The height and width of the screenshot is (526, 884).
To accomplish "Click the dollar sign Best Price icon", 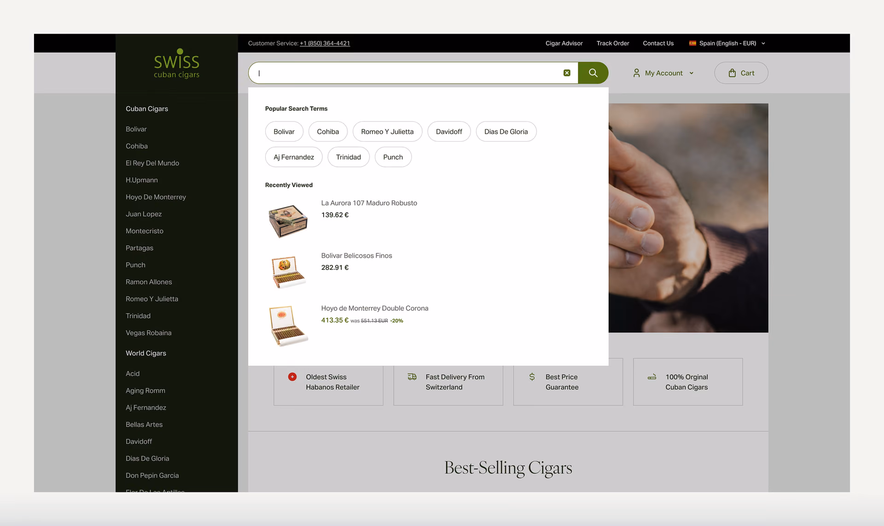I will point(532,377).
